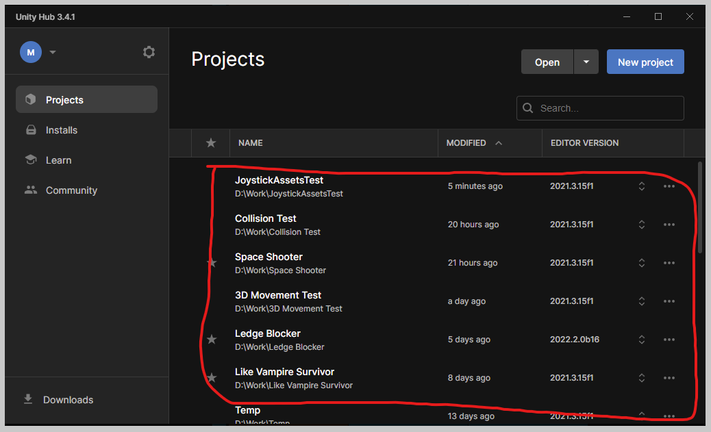Sort projects by NAME column
This screenshot has height=432, width=711.
pos(250,143)
